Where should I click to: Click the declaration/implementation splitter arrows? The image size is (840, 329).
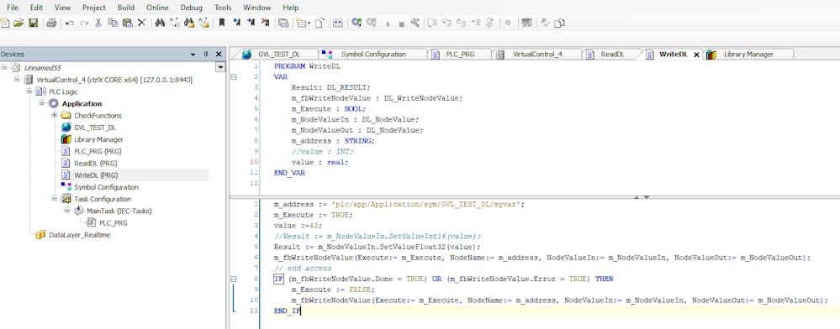point(642,197)
